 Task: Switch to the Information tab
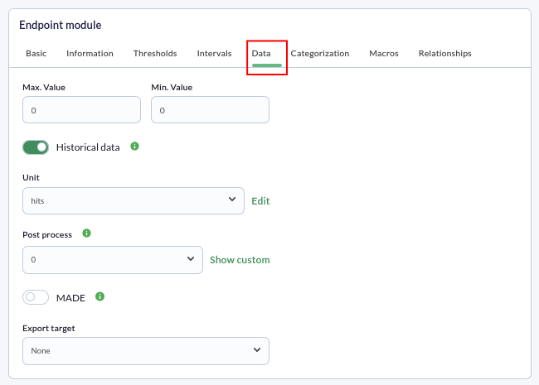(90, 54)
